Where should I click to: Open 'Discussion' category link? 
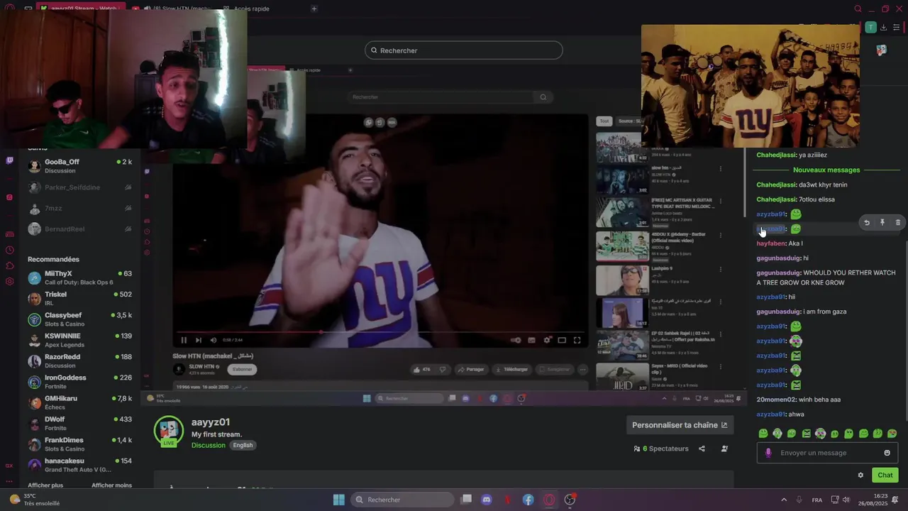click(208, 445)
